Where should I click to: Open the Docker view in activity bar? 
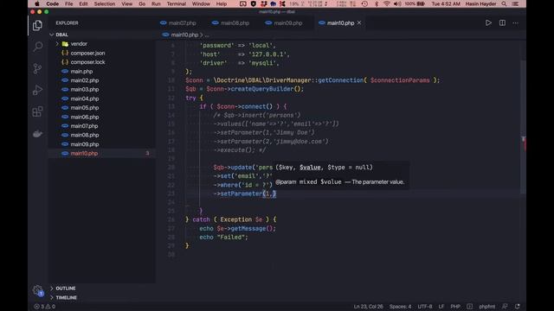pos(37,134)
